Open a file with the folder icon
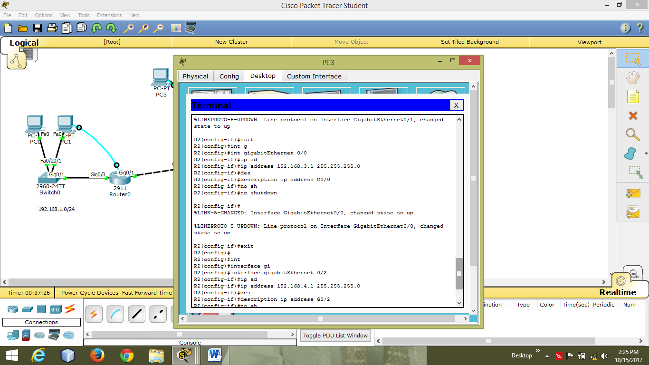 click(x=23, y=28)
